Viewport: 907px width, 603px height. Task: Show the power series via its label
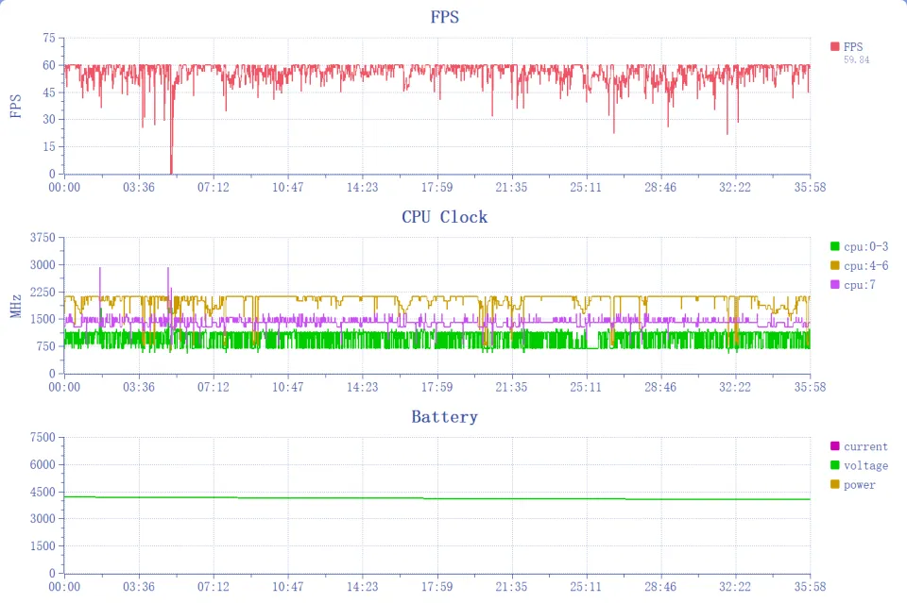click(x=860, y=484)
